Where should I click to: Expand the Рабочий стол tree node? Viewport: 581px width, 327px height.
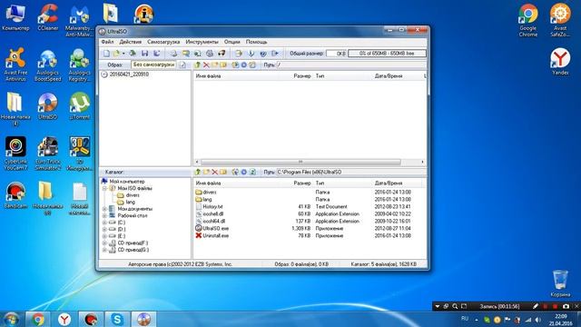pyautogui.click(x=105, y=216)
